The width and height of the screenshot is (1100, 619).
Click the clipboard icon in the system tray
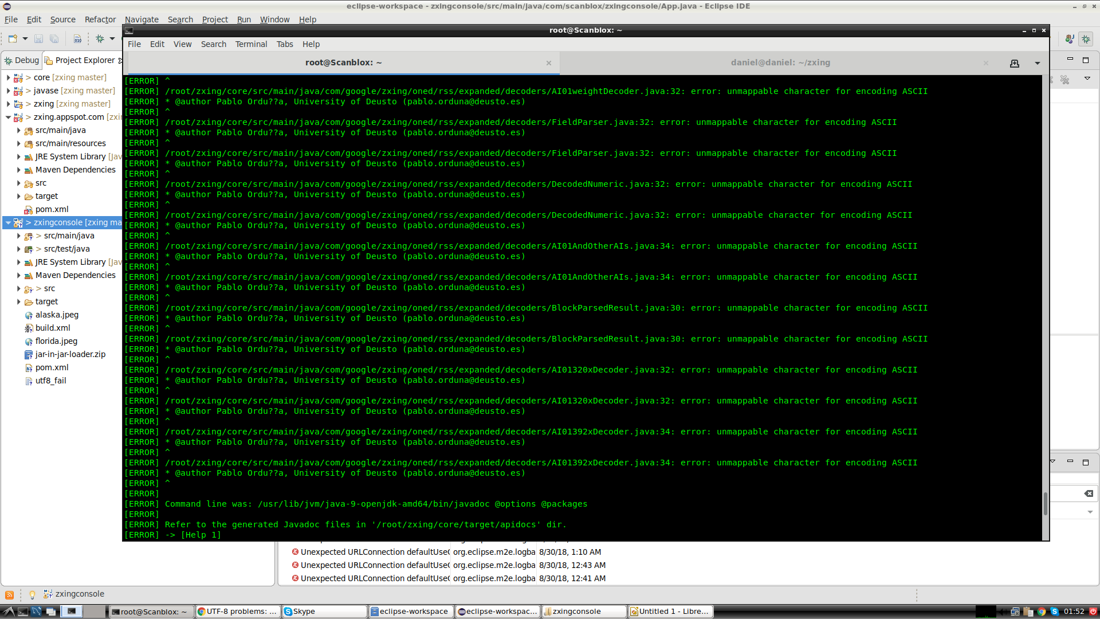(1028, 612)
